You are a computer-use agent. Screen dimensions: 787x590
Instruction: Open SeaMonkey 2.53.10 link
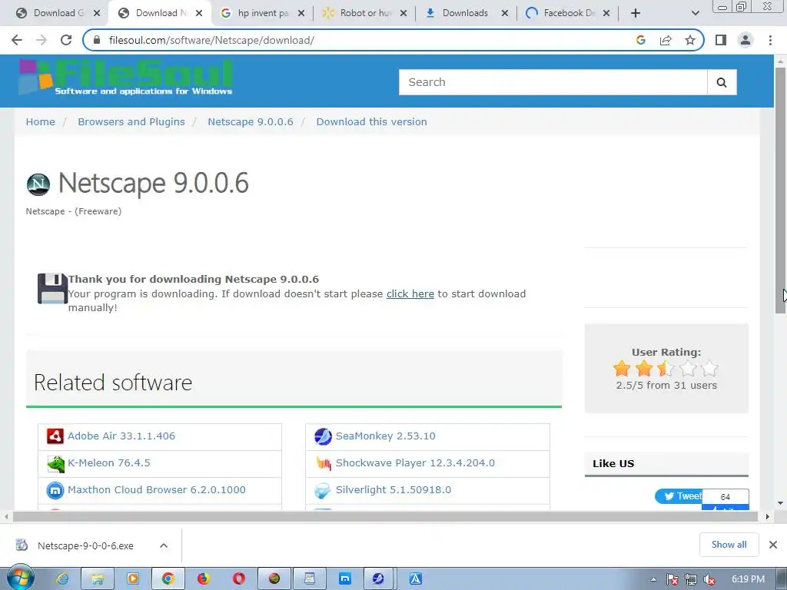coord(386,436)
